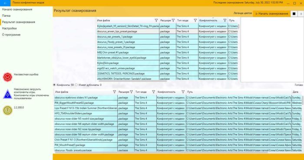Pause scanning with the pause icon

(x=301, y=14)
